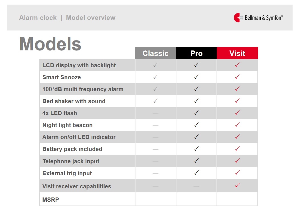
Task: Click the empty MSRP cell under Classic
Action: (x=155, y=199)
